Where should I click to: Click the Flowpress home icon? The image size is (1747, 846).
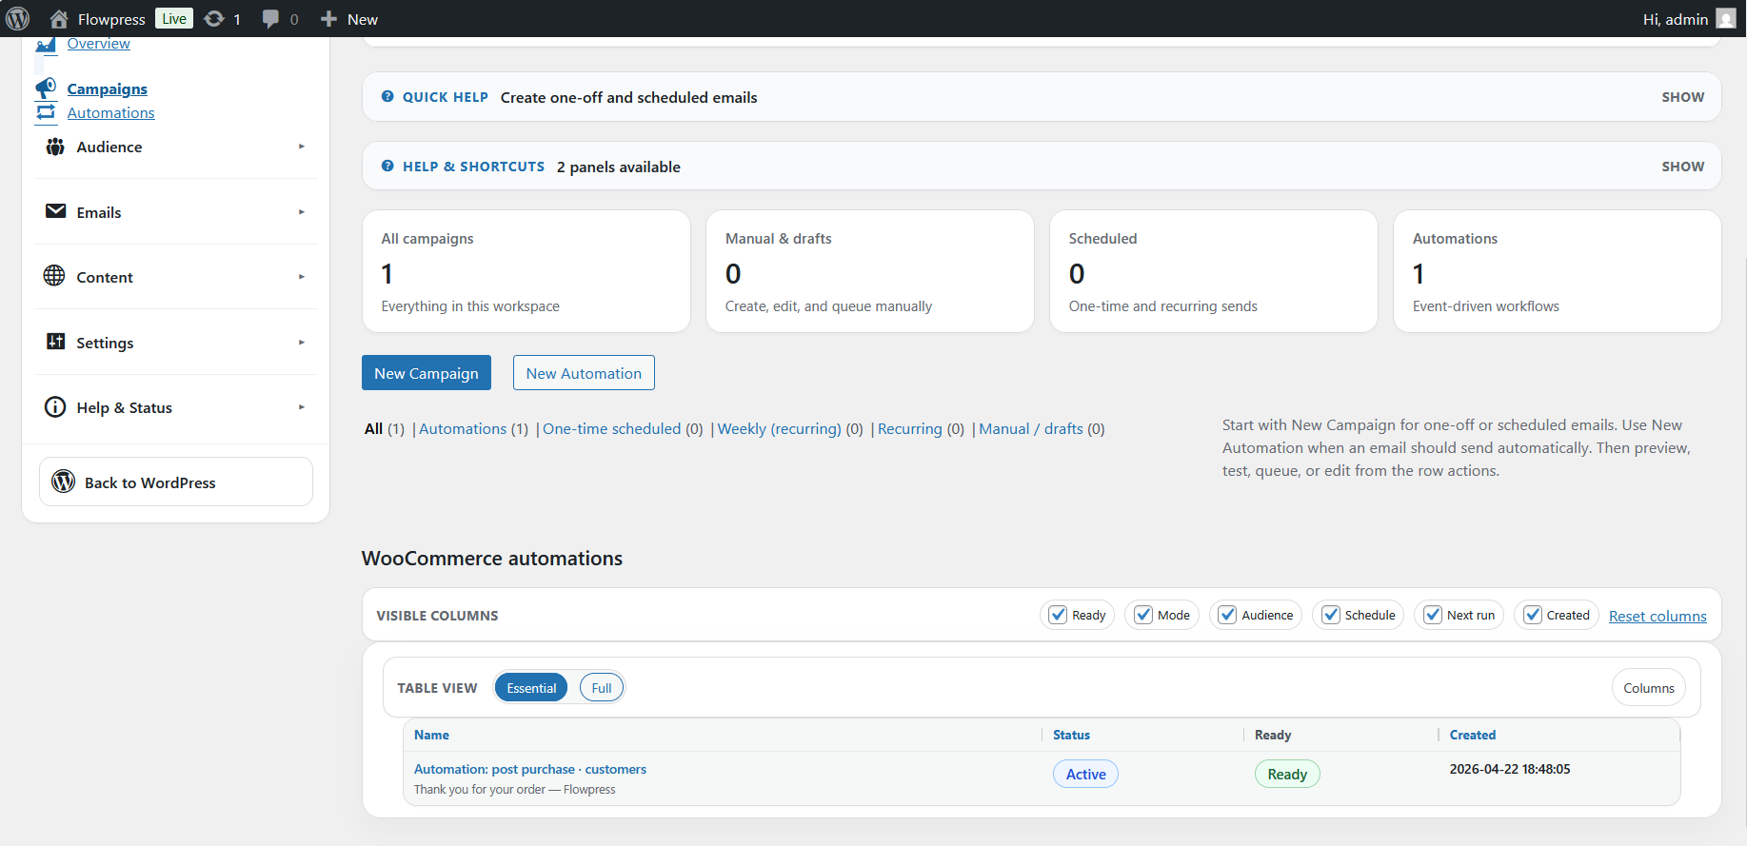59,19
